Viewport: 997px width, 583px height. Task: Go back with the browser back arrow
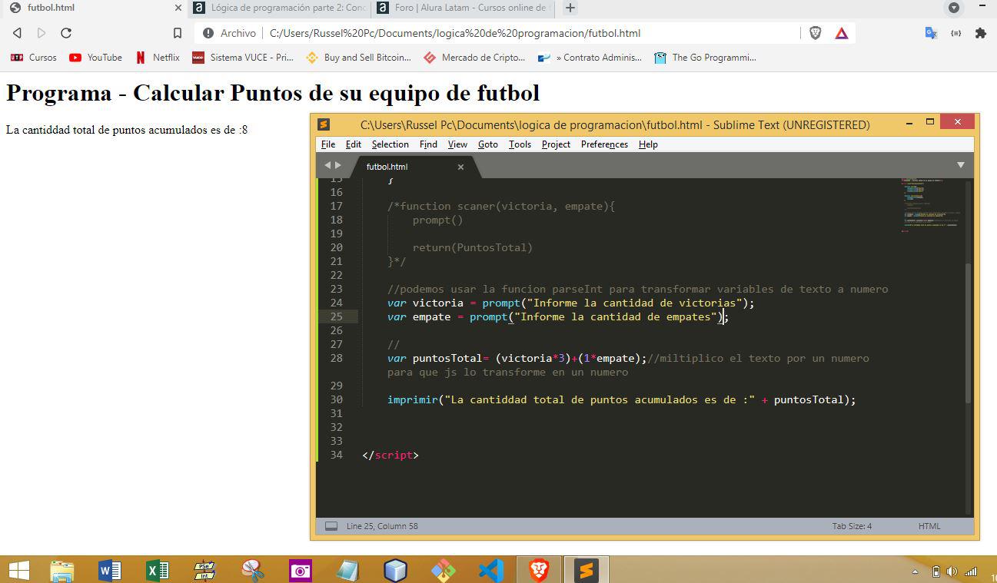(x=17, y=33)
